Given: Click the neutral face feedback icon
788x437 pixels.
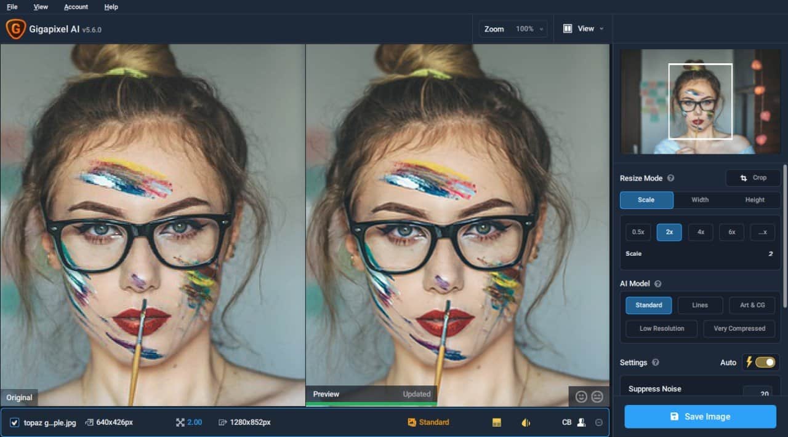Looking at the screenshot, I should tap(597, 396).
